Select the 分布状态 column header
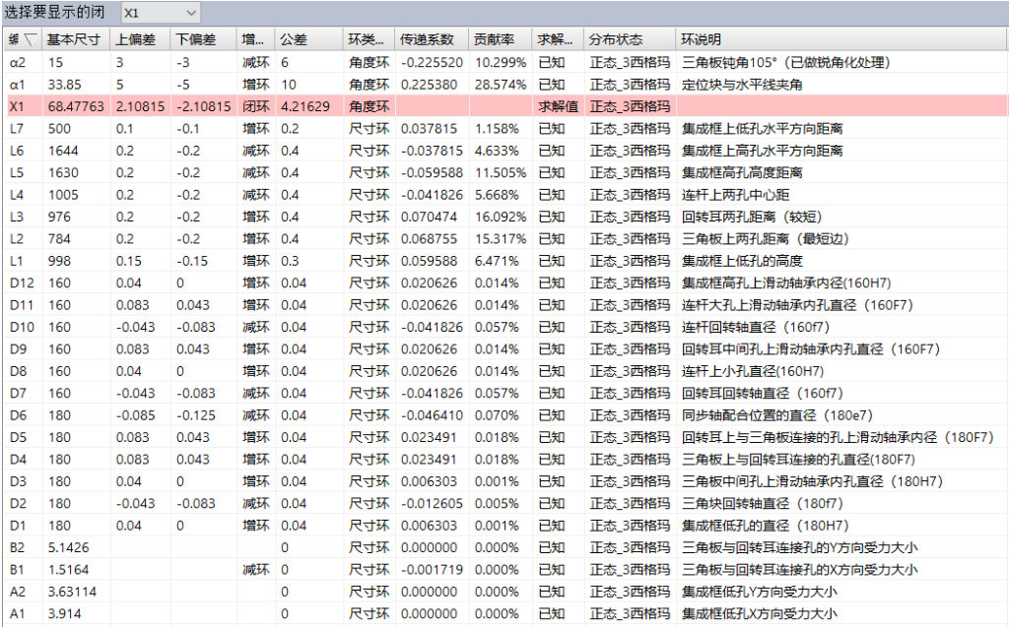1009x627 pixels. (616, 40)
